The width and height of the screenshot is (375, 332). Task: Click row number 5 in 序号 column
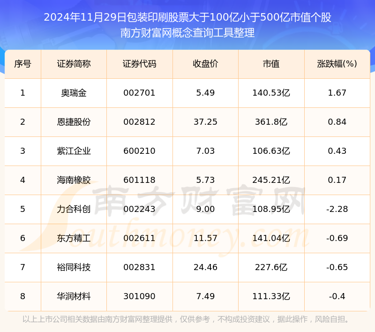pos(22,209)
